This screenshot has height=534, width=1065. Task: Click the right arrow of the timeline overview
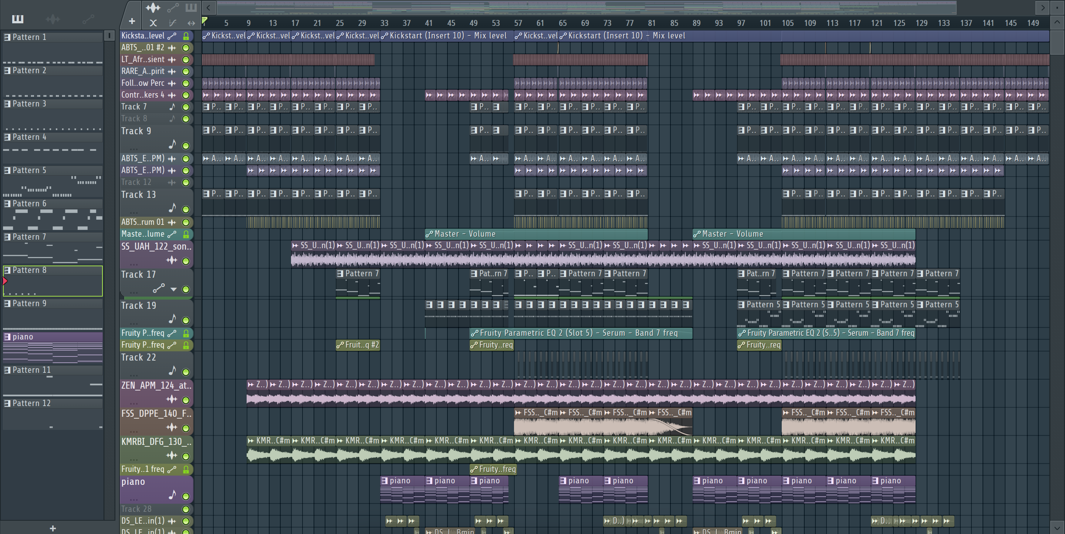pyautogui.click(x=1043, y=7)
